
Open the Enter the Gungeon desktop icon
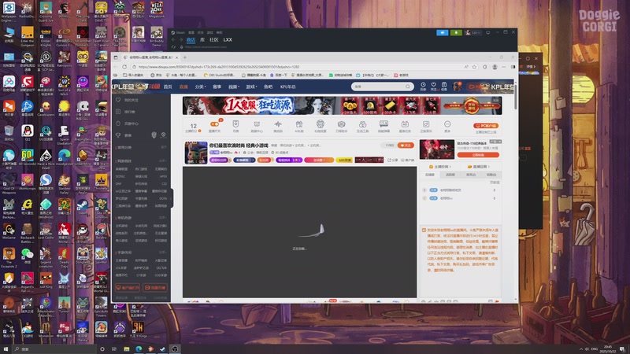(28, 36)
